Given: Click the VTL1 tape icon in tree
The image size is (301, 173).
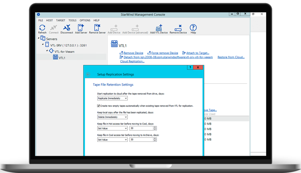Looking at the screenshot, I should [55, 57].
